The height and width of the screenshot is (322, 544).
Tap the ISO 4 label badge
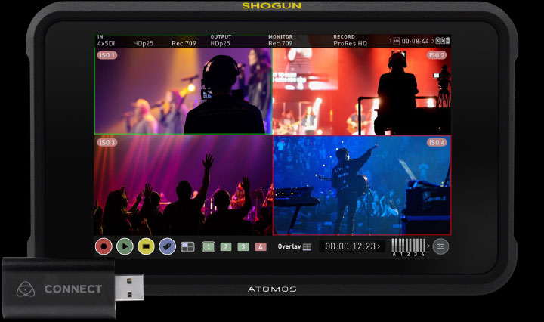pos(437,142)
